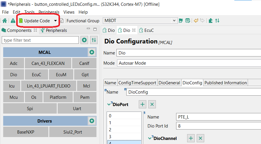Collapse the DioPort section
The height and width of the screenshot is (144, 261).
tap(109, 104)
